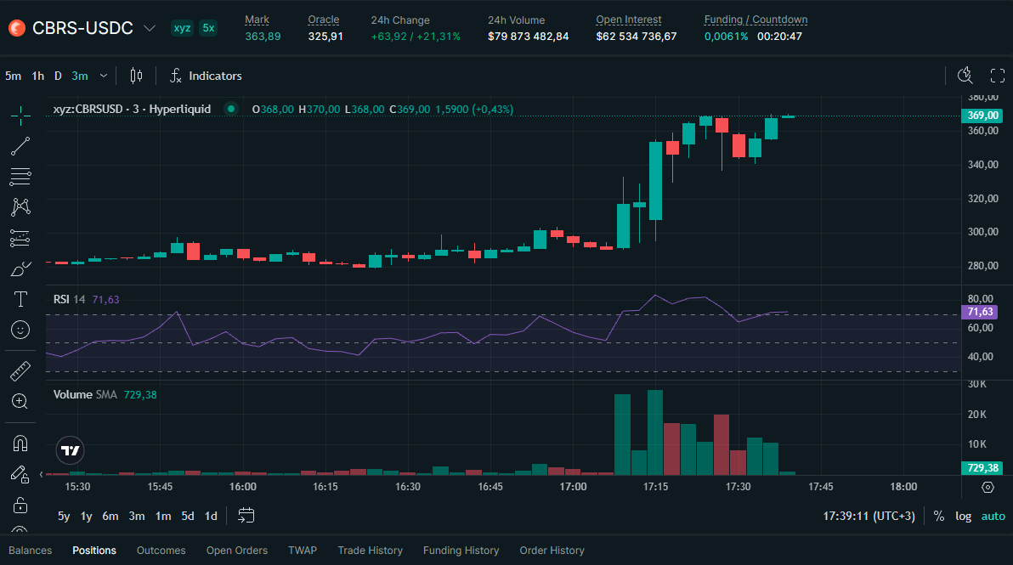Expand the CBRS-USDC pair selector
1013x565 pixels.
coord(150,28)
